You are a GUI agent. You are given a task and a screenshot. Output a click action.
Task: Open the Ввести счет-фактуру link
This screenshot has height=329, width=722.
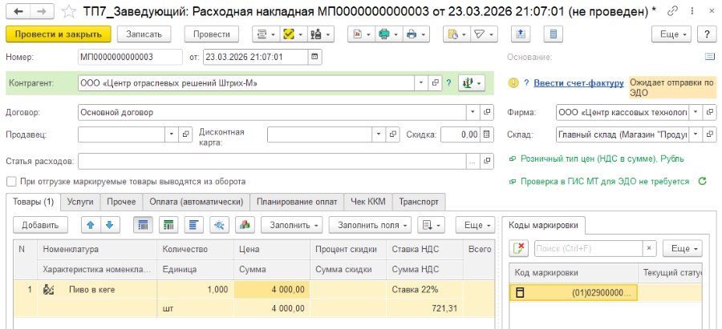[578, 83]
